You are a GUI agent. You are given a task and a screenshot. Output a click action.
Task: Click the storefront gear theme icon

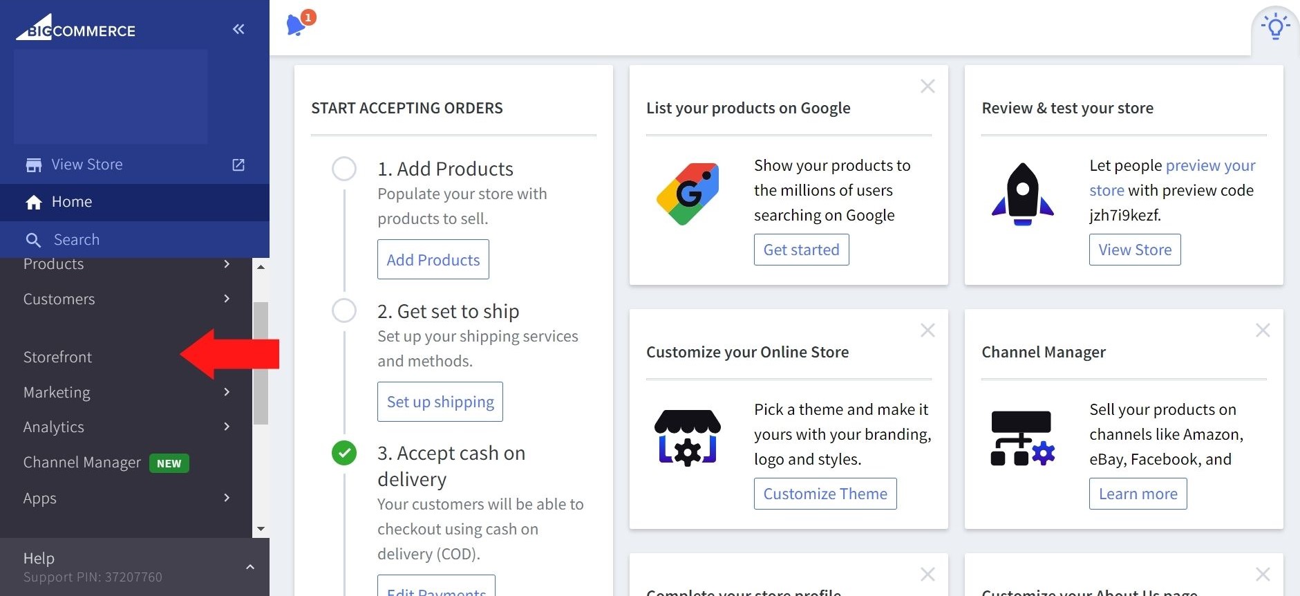pos(688,438)
